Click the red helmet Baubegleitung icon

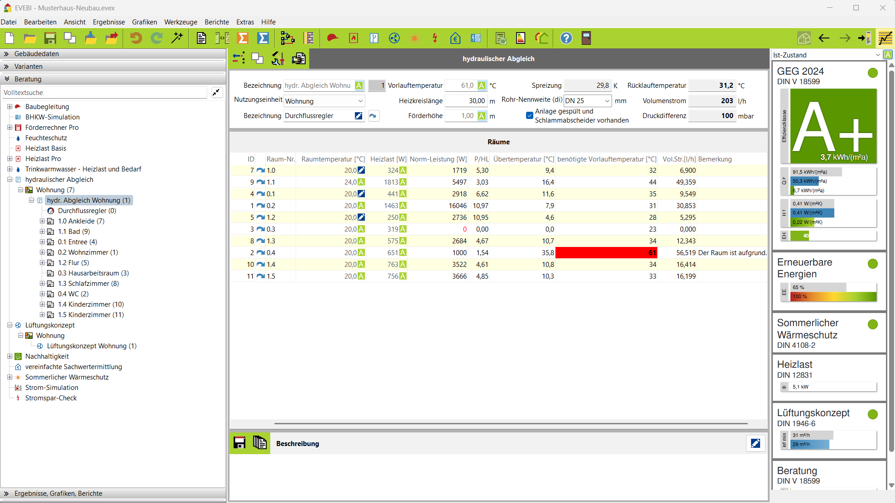[x=332, y=38]
